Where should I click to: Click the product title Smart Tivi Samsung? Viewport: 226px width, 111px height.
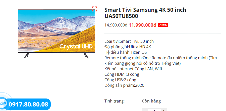145,13
